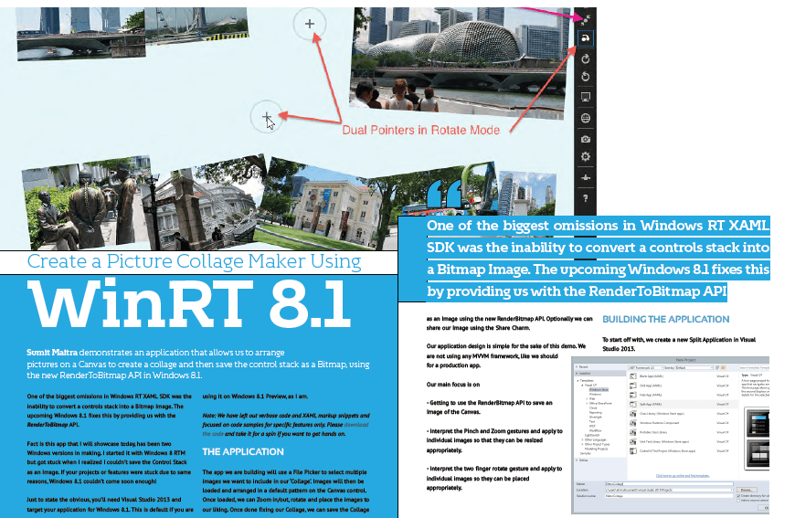The height and width of the screenshot is (518, 795).
Task: Select the Windows Store tree item
Action: coord(599,390)
